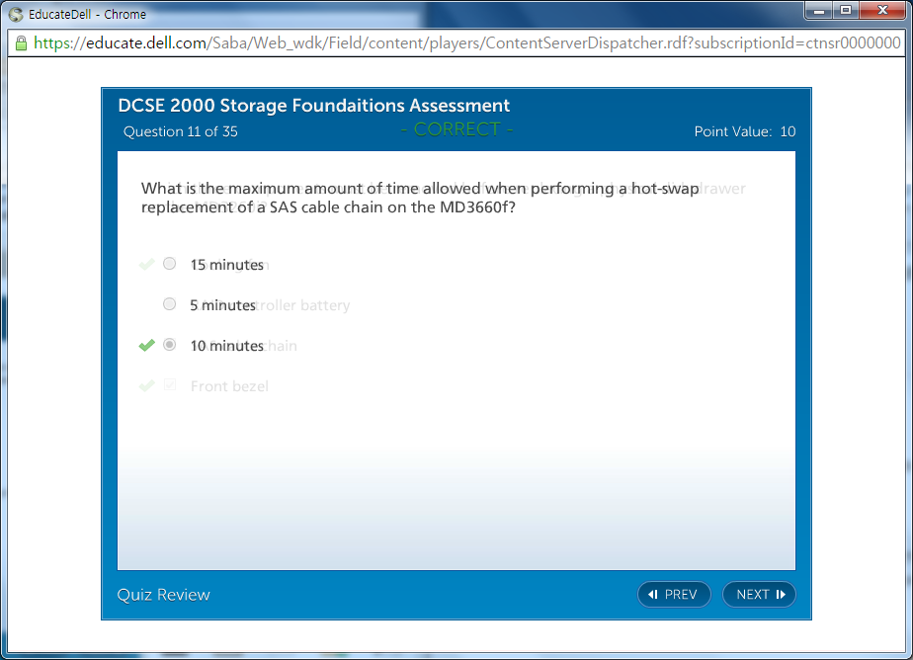Toggle the faded Front bezel checkbox
Image resolution: width=913 pixels, height=660 pixels.
tap(170, 385)
